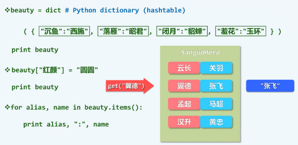Click the red 翼德 key box

184,86
